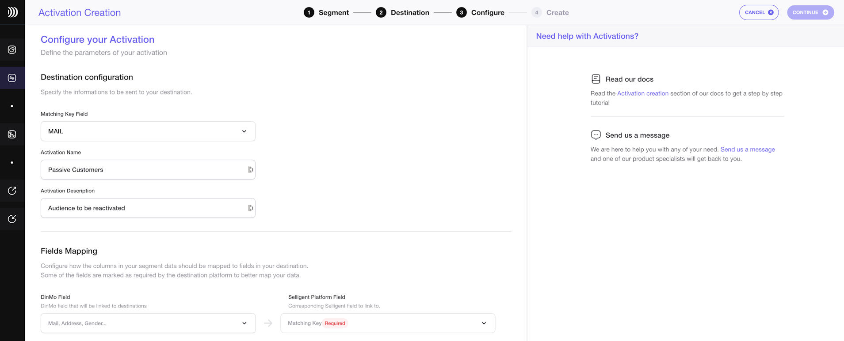Open the Activation creation documentation link
844x341 pixels.
coord(642,93)
